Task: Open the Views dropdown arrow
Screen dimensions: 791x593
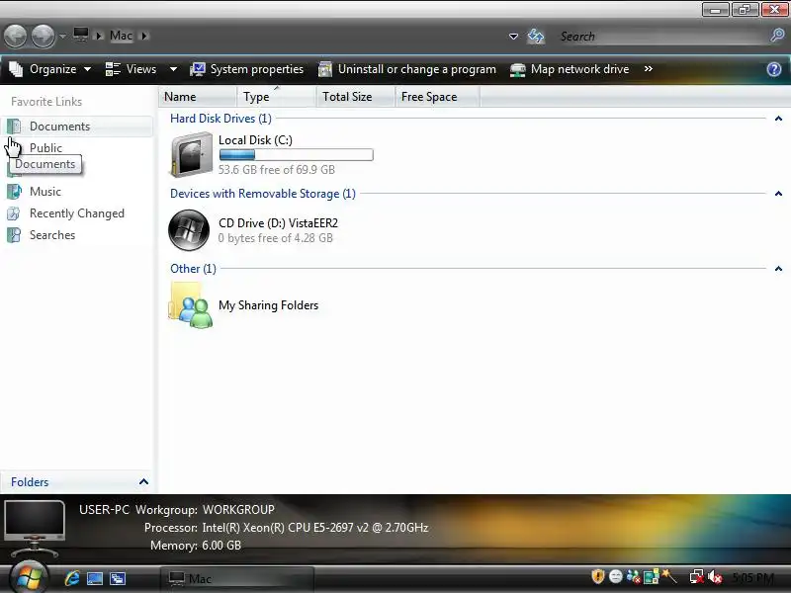Action: 173,69
